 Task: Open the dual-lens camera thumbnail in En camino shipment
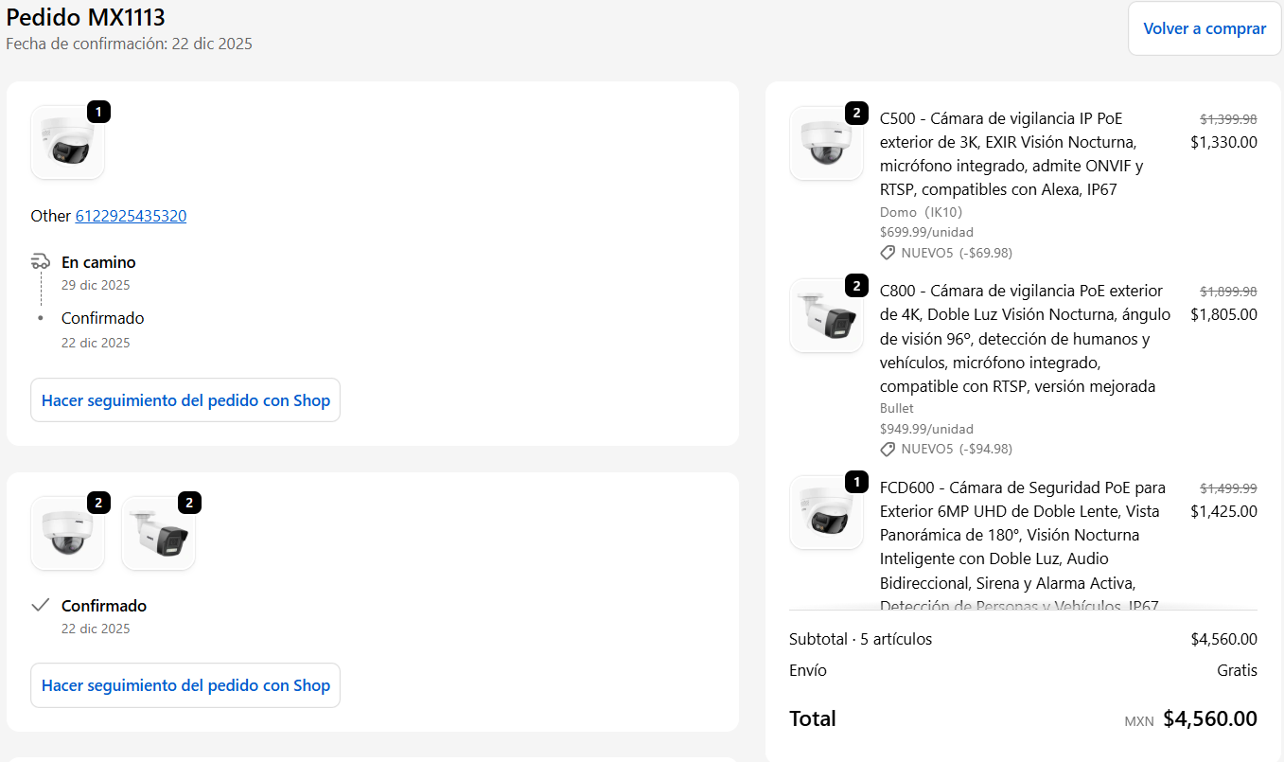tap(67, 143)
